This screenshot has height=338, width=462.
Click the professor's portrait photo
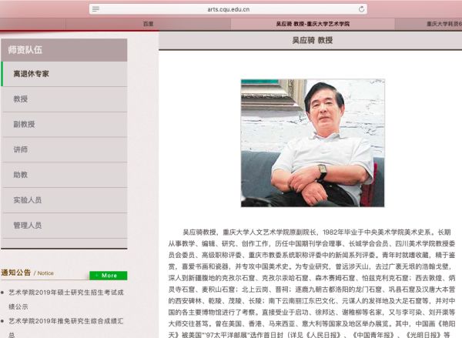click(312, 142)
